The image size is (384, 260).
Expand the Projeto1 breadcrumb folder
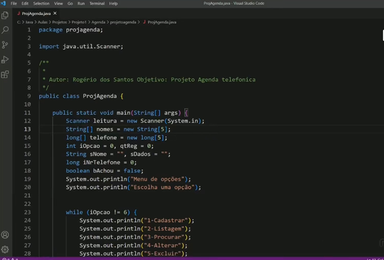pos(79,22)
